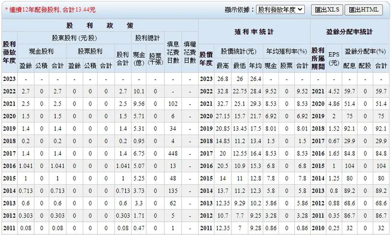The image size is (391, 235).
Task: Click the 2018 dividend year cell
Action: tap(9, 141)
